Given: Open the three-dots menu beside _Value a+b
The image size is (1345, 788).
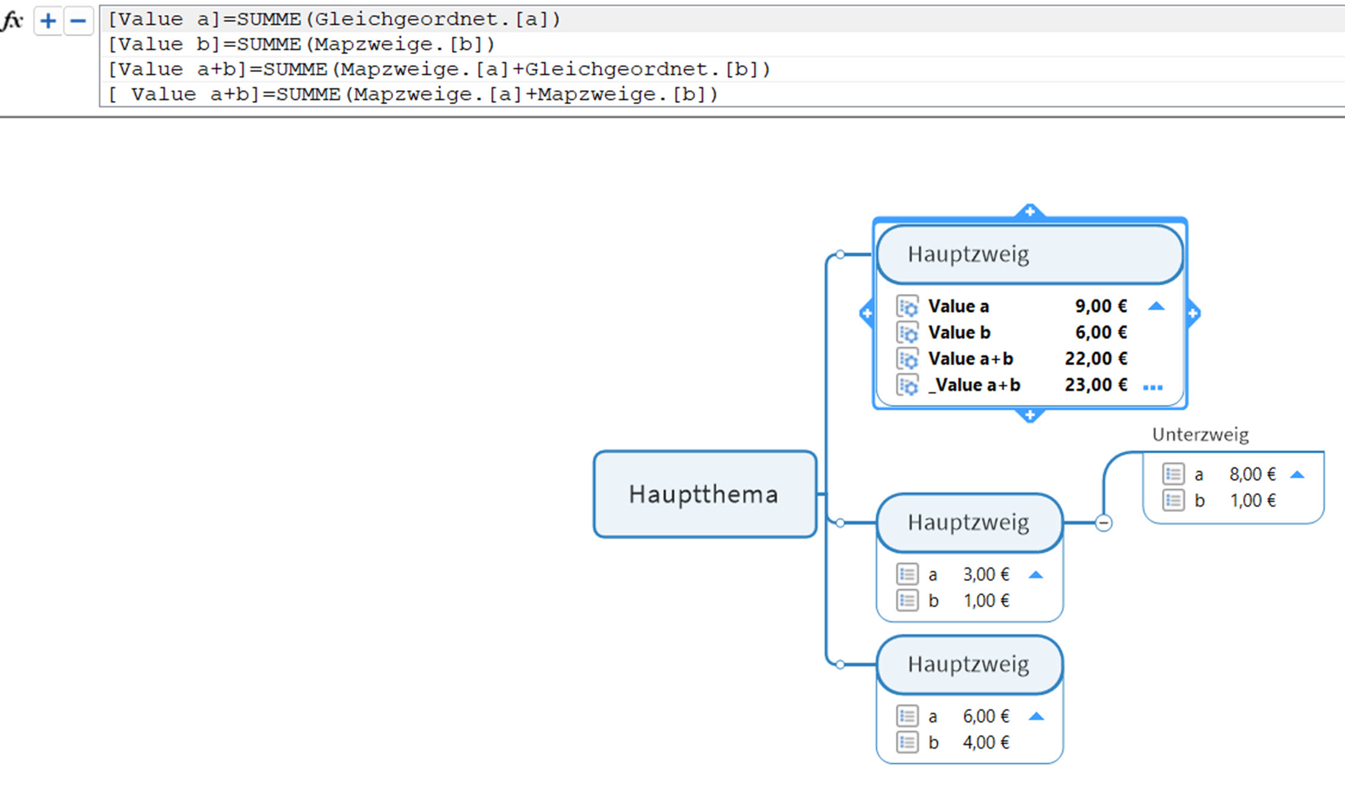Looking at the screenshot, I should pos(1152,387).
